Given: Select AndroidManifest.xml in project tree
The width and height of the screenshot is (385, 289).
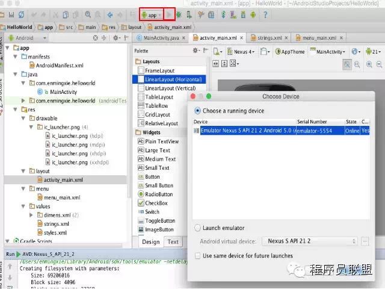Looking at the screenshot, I should 57,66.
